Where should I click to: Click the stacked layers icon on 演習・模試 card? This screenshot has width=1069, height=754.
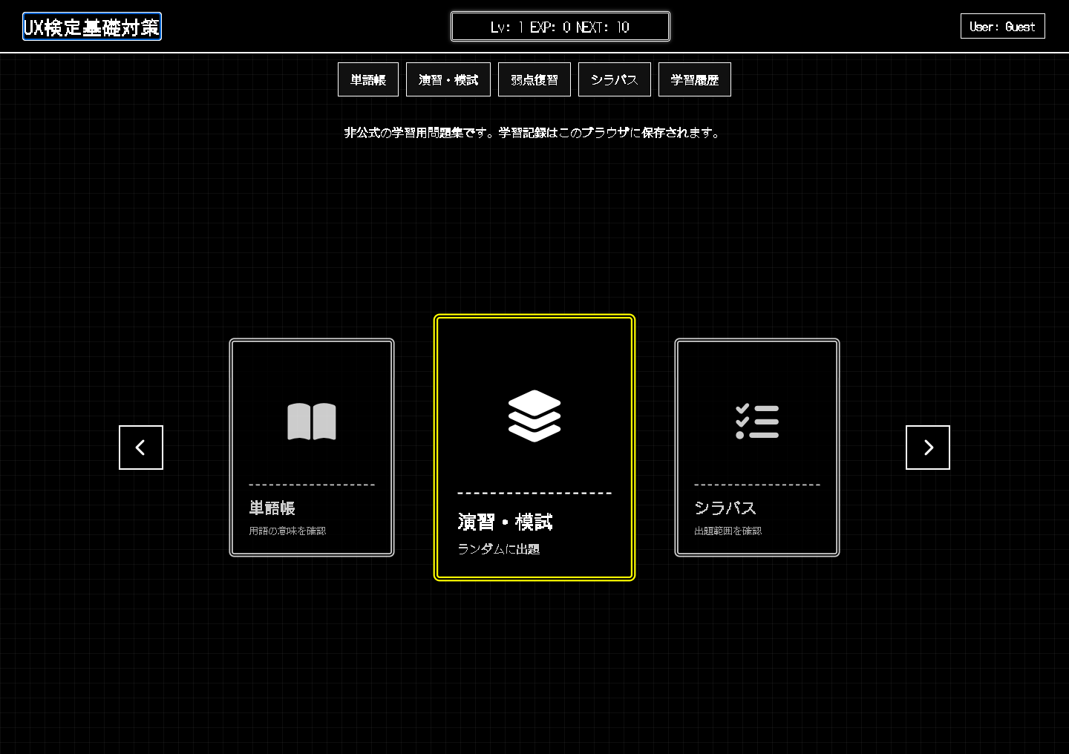click(534, 416)
